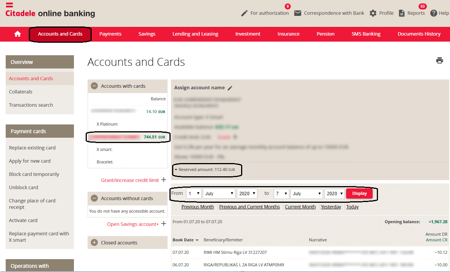Image resolution: width=450 pixels, height=272 pixels.
Task: Click Activate card
Action: (x=23, y=221)
